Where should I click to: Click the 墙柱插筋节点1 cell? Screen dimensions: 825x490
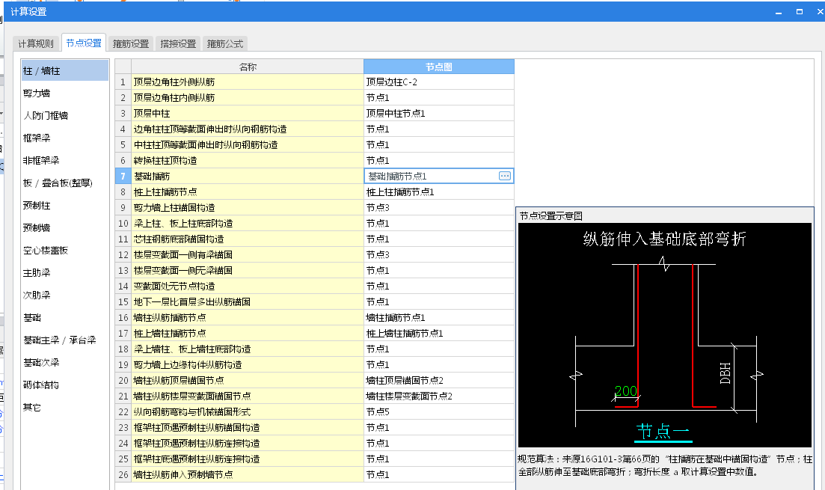point(439,318)
